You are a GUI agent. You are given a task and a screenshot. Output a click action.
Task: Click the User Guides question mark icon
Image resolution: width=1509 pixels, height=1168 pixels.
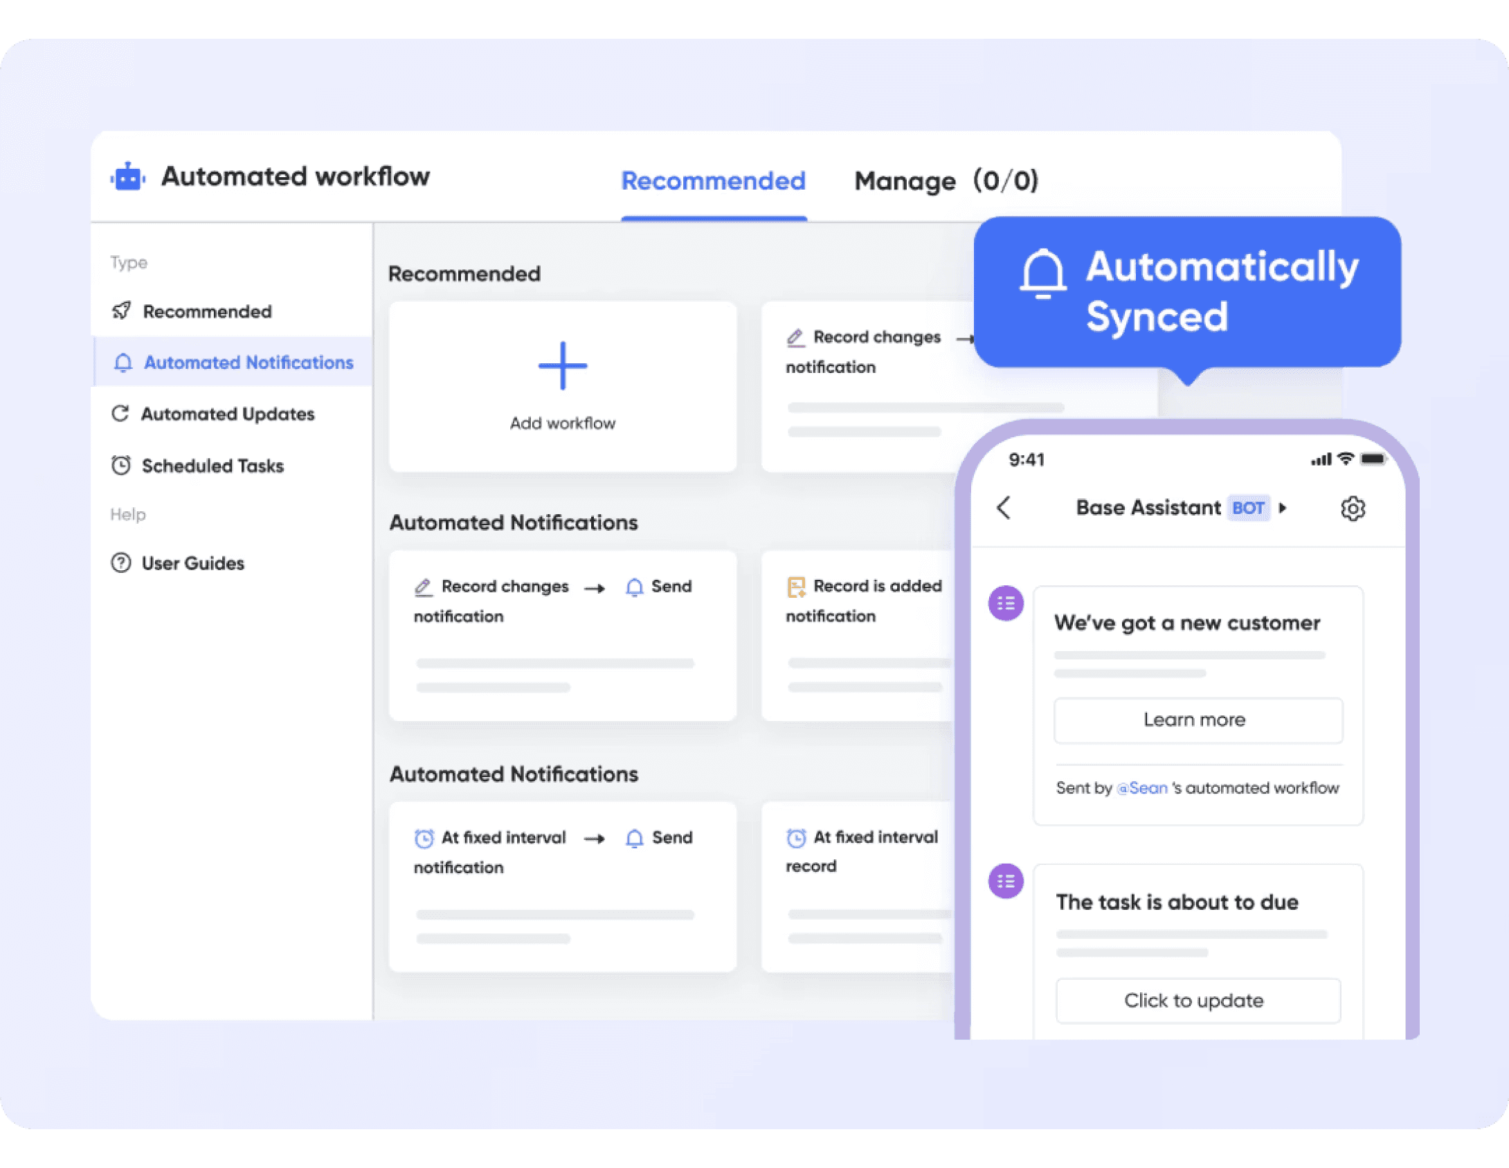pyautogui.click(x=121, y=563)
